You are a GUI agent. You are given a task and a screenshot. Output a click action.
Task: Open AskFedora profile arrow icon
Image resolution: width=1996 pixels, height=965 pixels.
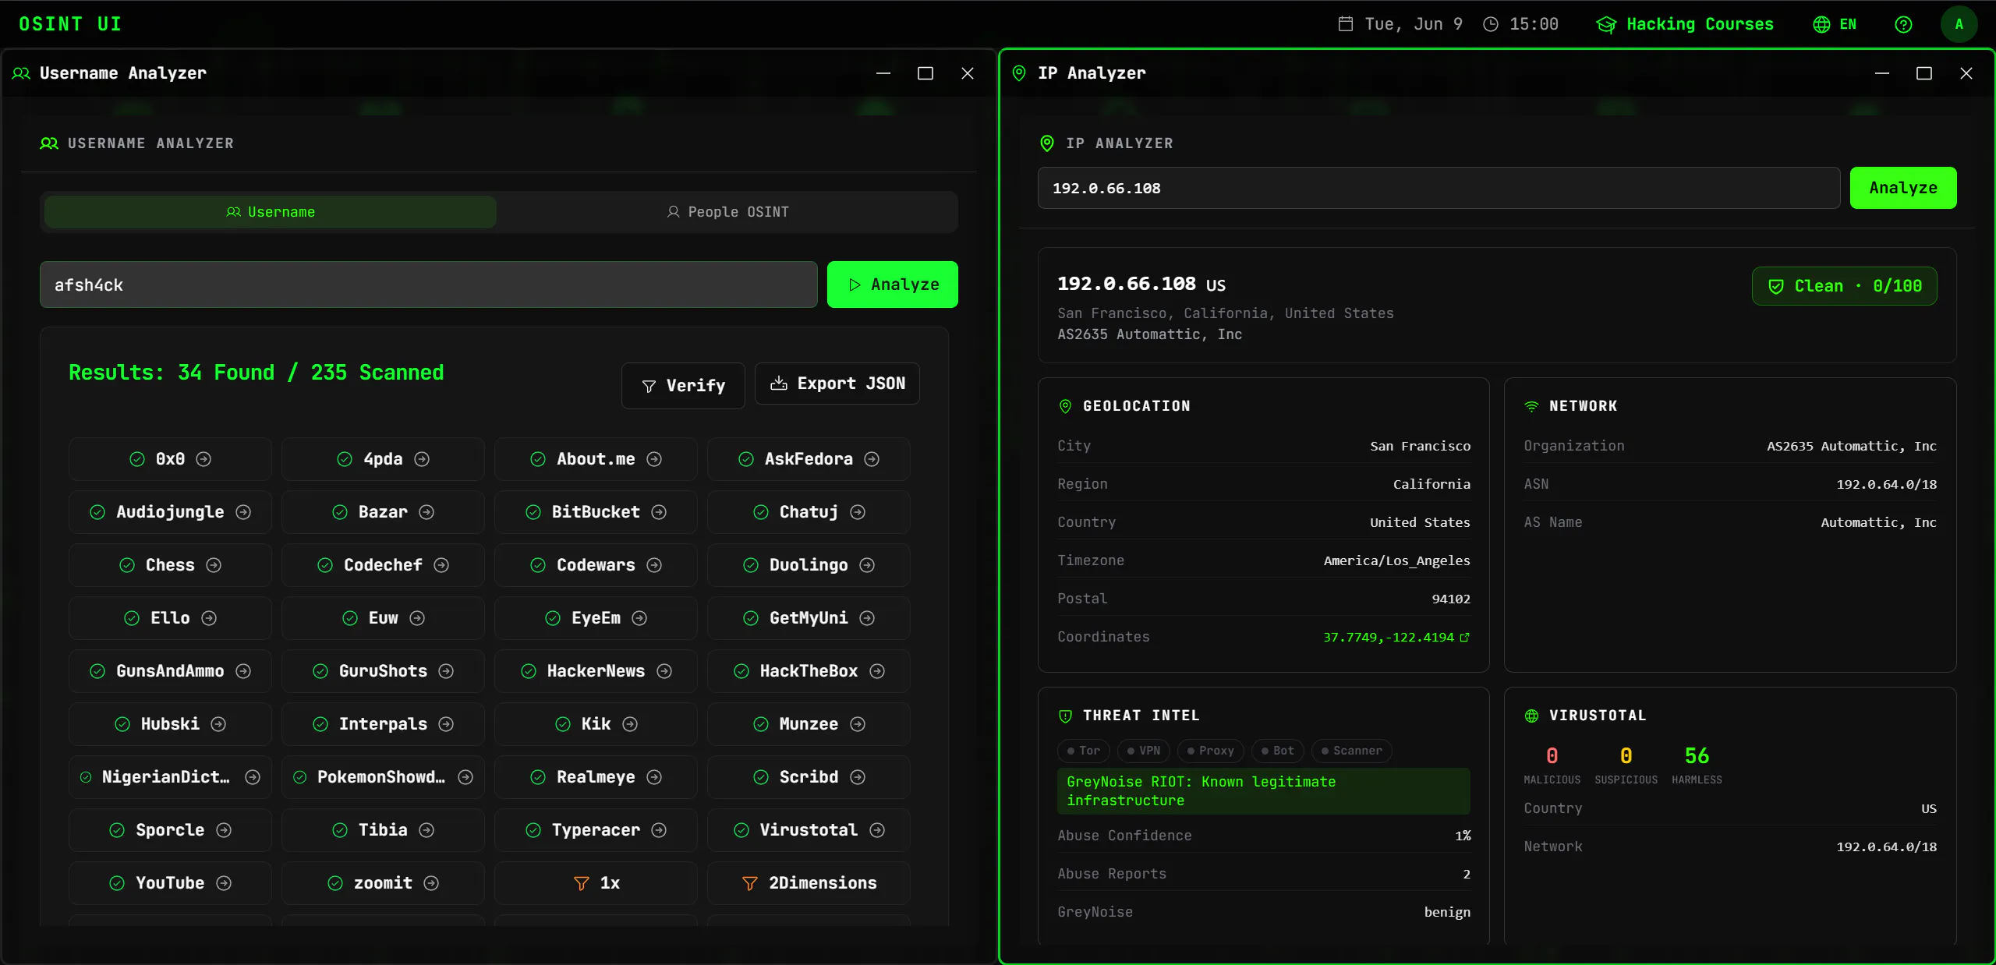[872, 459]
